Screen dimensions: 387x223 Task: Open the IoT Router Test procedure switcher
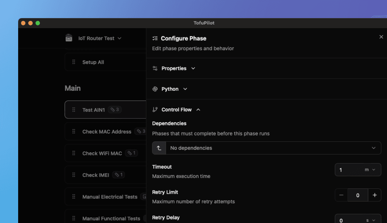tap(100, 38)
